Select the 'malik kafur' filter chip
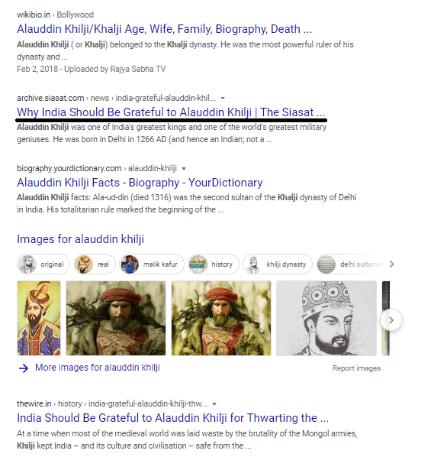The height and width of the screenshot is (457, 431). point(152,264)
